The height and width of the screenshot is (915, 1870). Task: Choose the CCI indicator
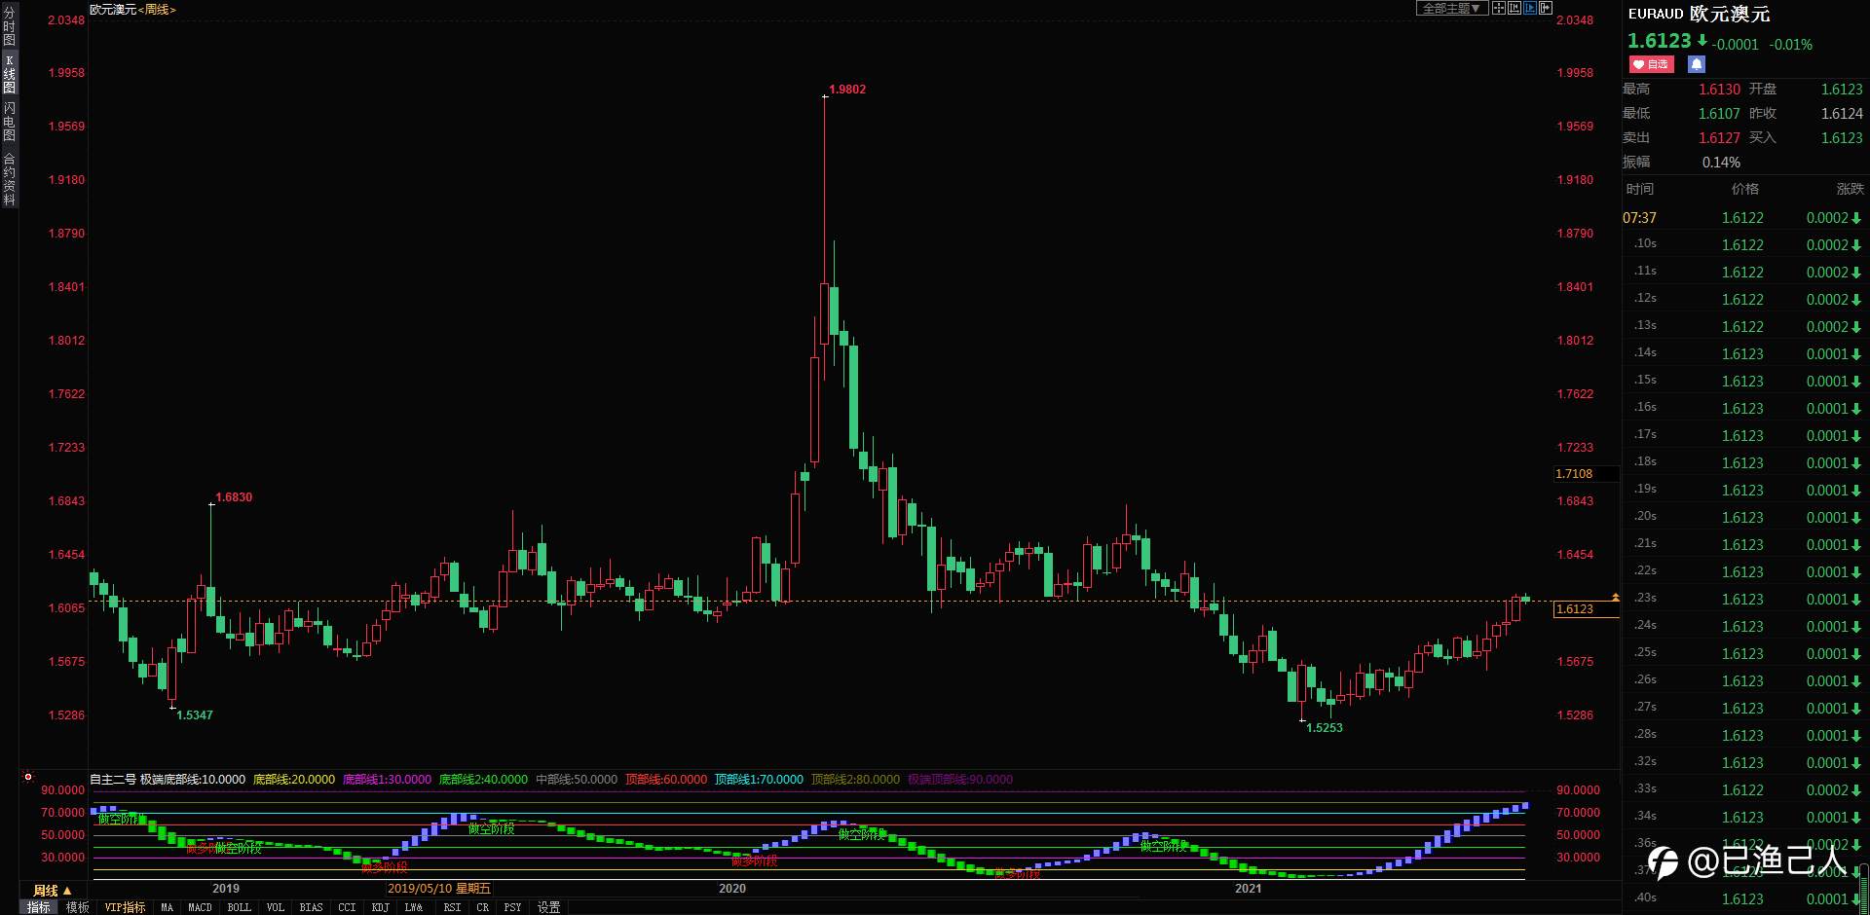(x=347, y=907)
